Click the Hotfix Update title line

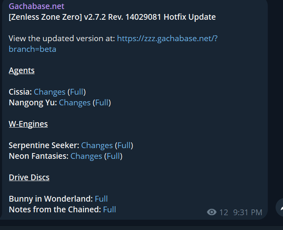(x=112, y=17)
